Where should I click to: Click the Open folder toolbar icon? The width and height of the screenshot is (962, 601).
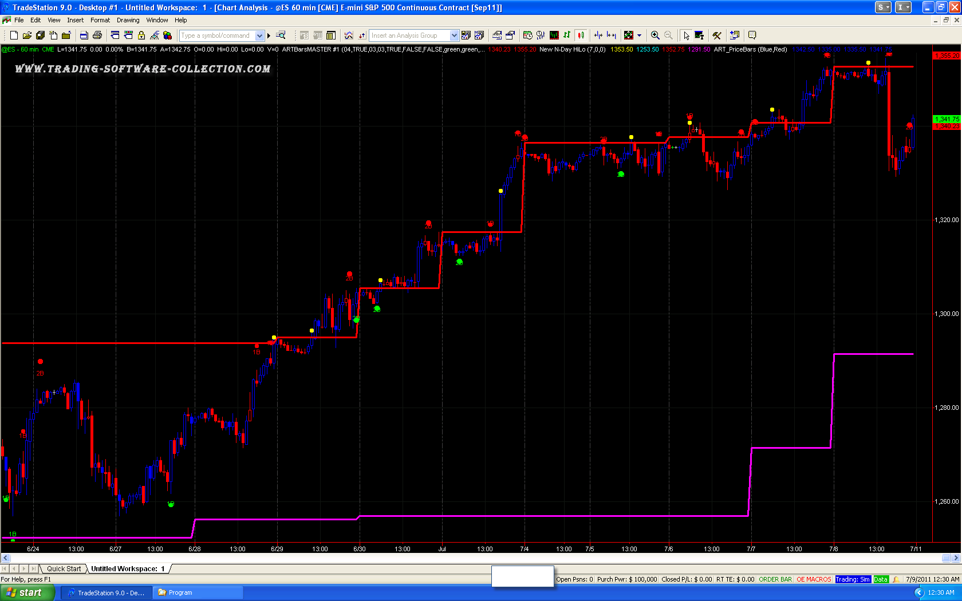pos(27,35)
